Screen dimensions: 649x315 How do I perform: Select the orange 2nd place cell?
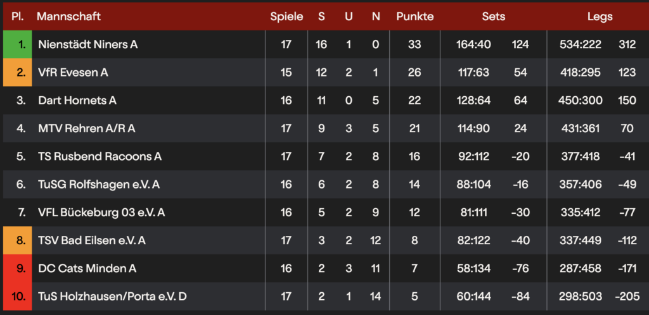tap(18, 72)
